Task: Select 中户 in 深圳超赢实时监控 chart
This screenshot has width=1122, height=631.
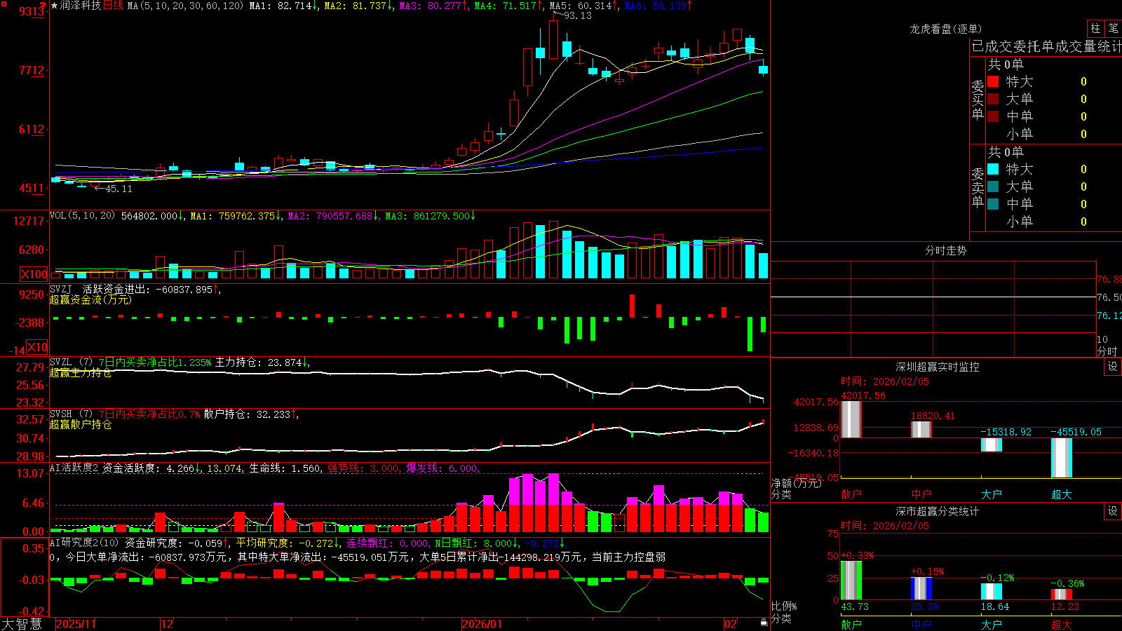Action: pyautogui.click(x=921, y=494)
